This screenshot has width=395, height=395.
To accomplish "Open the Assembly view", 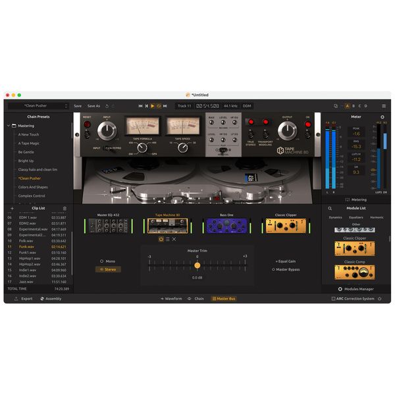I will (51, 299).
